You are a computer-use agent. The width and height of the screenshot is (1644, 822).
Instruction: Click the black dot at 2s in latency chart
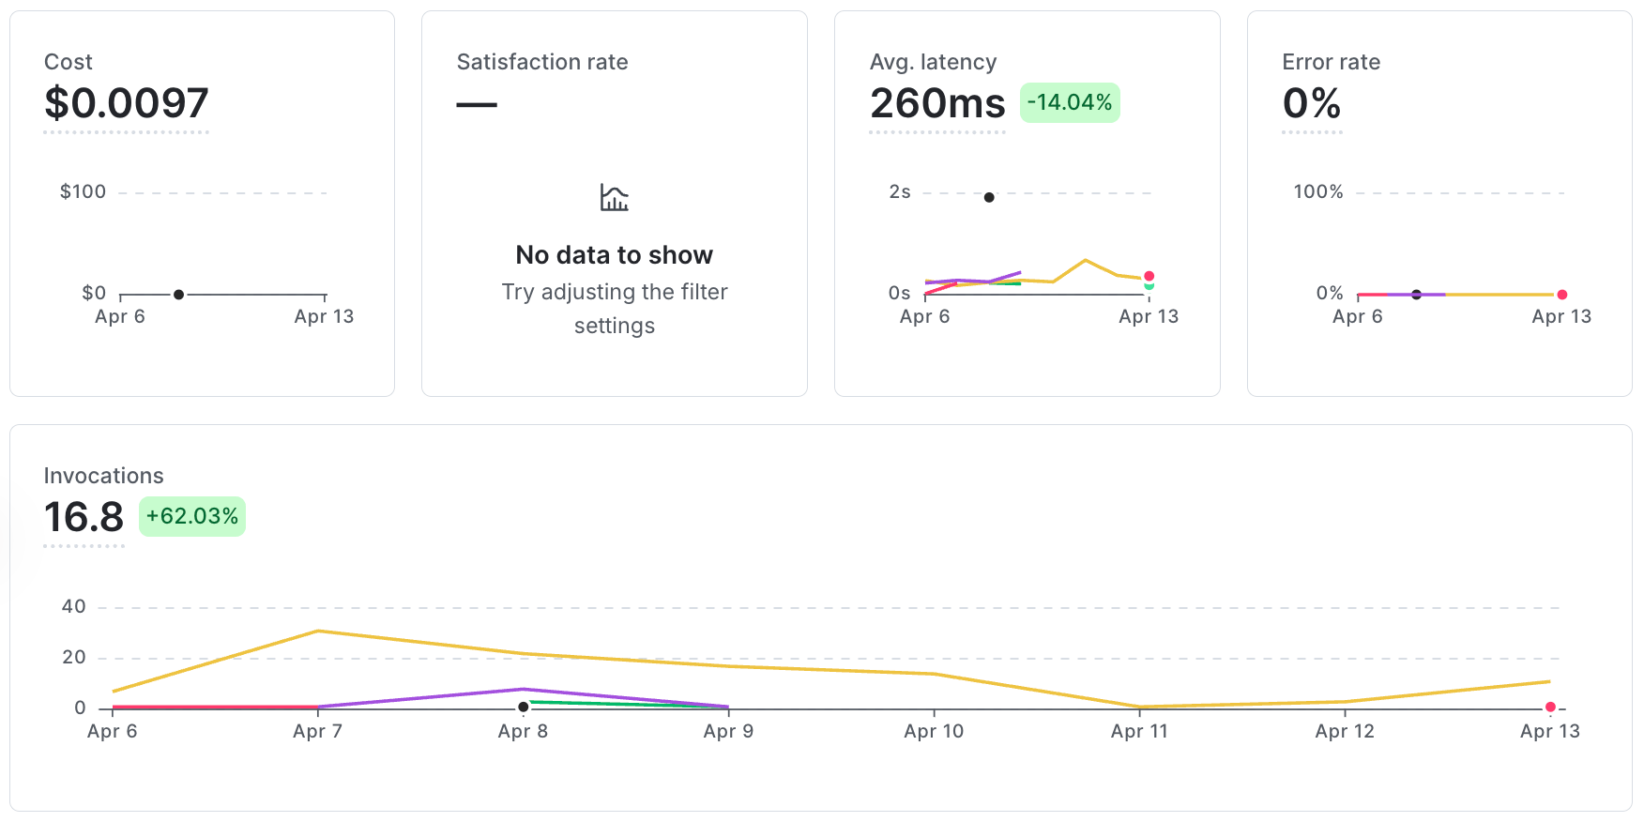(x=989, y=197)
